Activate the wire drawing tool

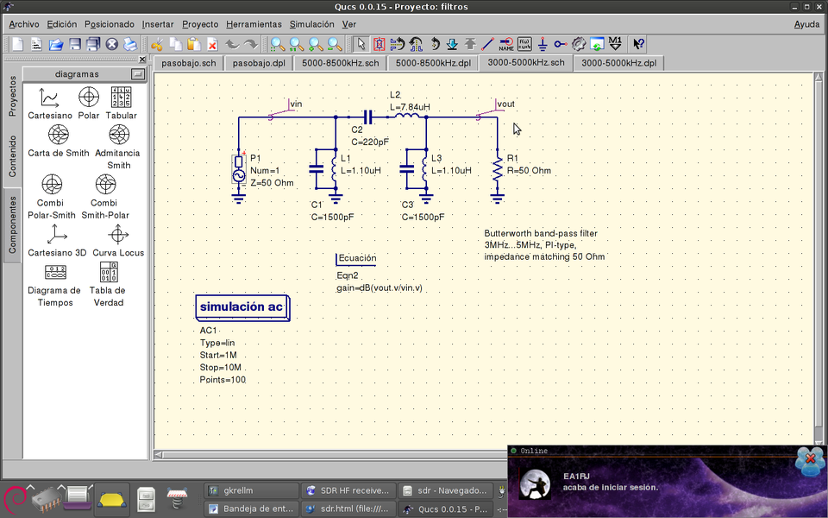click(487, 44)
